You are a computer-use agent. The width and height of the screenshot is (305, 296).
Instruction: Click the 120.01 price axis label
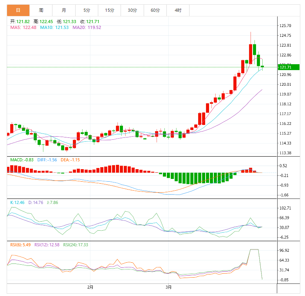(x=285, y=85)
